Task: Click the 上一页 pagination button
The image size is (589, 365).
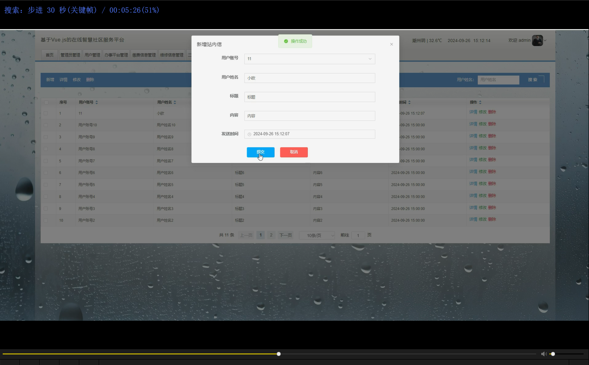Action: point(246,235)
